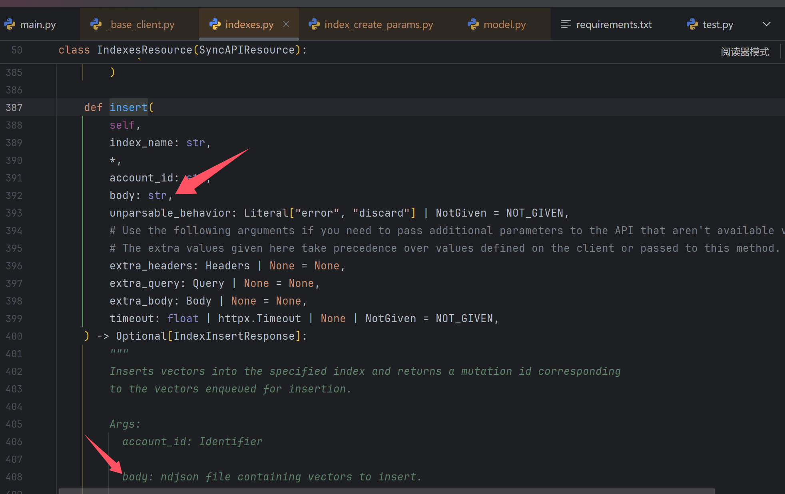Click the Python icon on indexes.py tab

pyautogui.click(x=215, y=24)
